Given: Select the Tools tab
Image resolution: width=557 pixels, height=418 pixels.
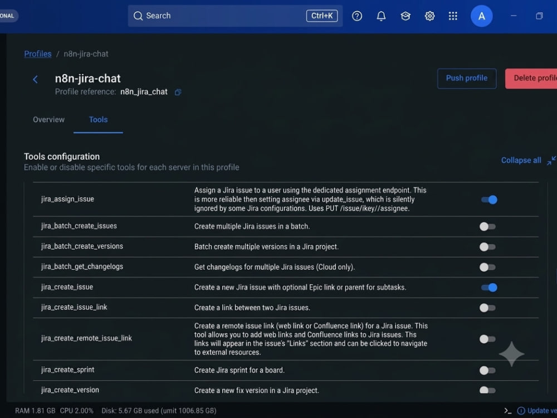Looking at the screenshot, I should click(x=99, y=120).
